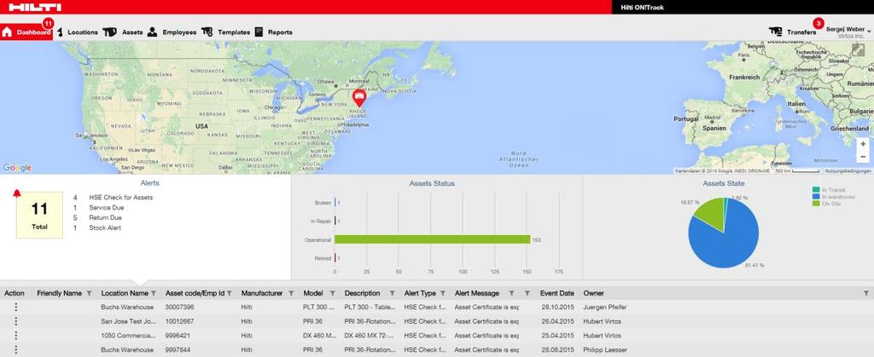The image size is (874, 357).
Task: Click the red Transfers badge showing 3
Action: click(818, 23)
